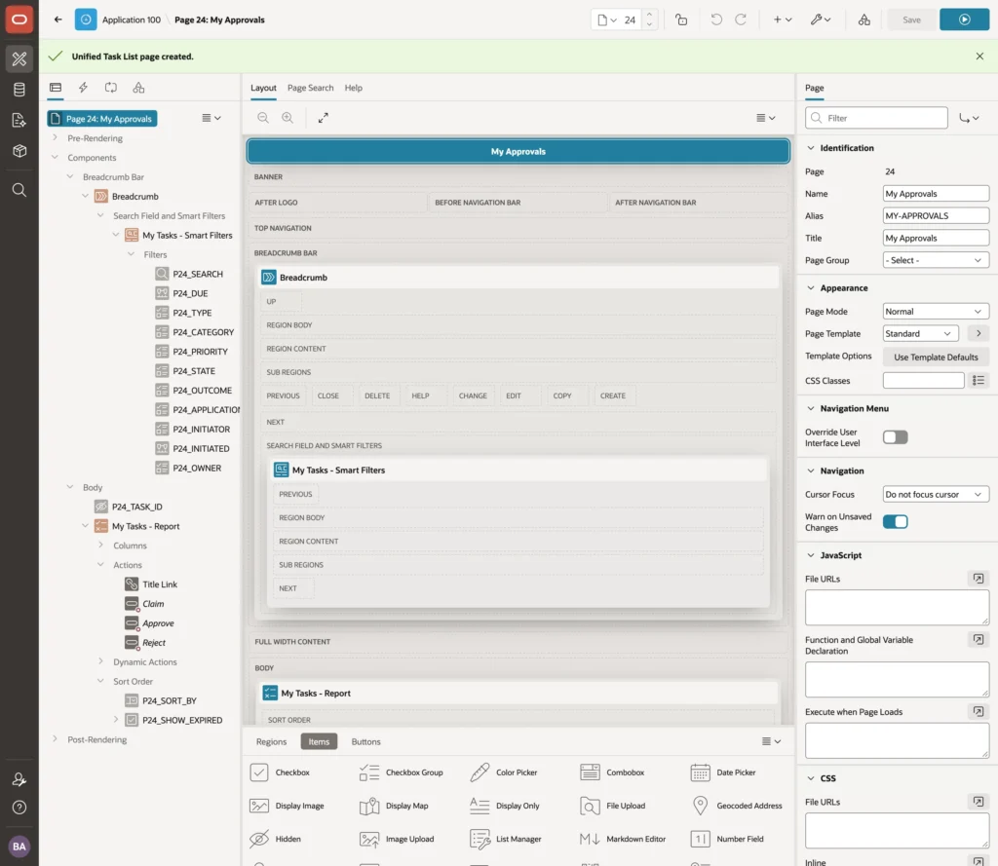The height and width of the screenshot is (866, 998).
Task: Switch to the Rendering tree tab icon
Action: (x=56, y=88)
